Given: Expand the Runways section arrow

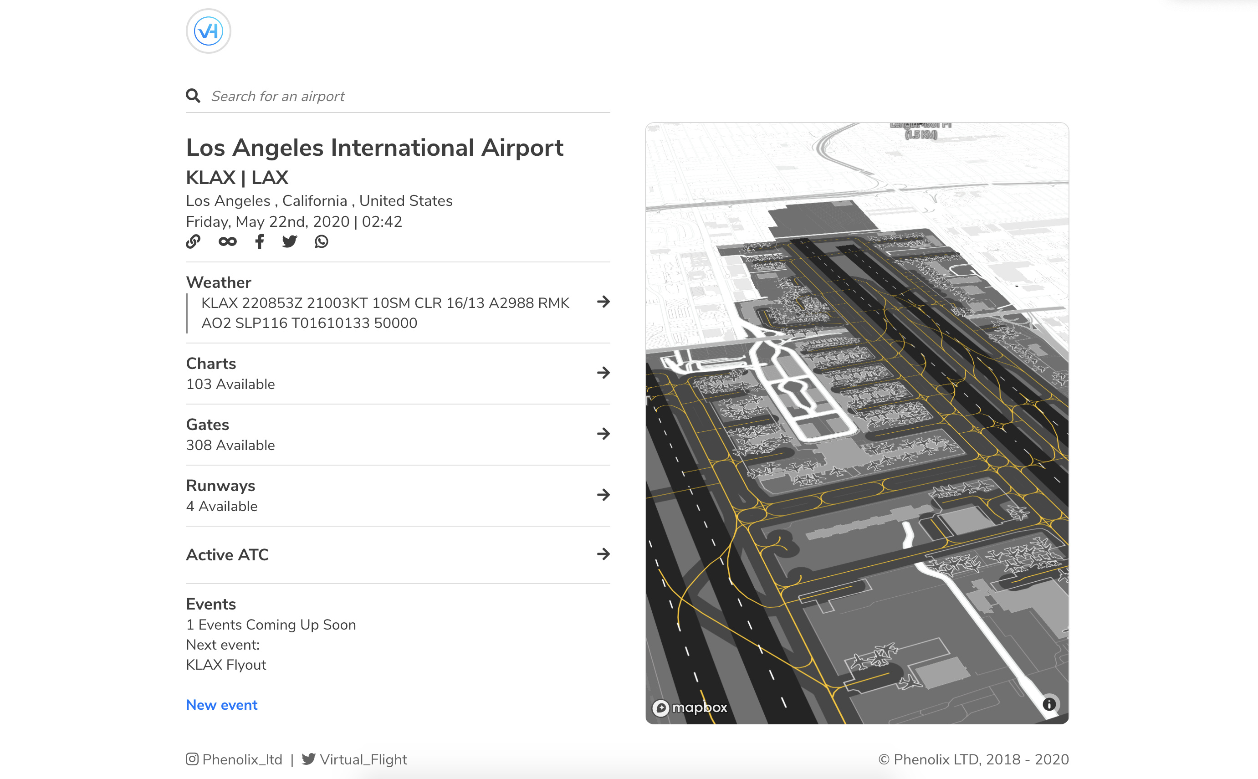Looking at the screenshot, I should point(603,495).
